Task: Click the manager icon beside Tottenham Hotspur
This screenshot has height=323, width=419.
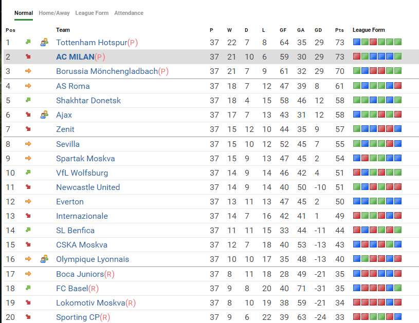Action: tap(44, 42)
